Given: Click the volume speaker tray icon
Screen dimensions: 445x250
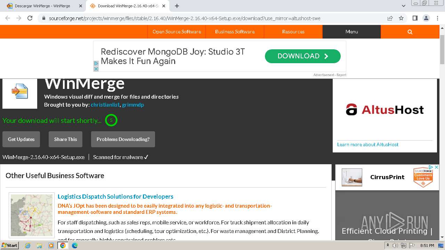Looking at the screenshot, I should (395, 245).
